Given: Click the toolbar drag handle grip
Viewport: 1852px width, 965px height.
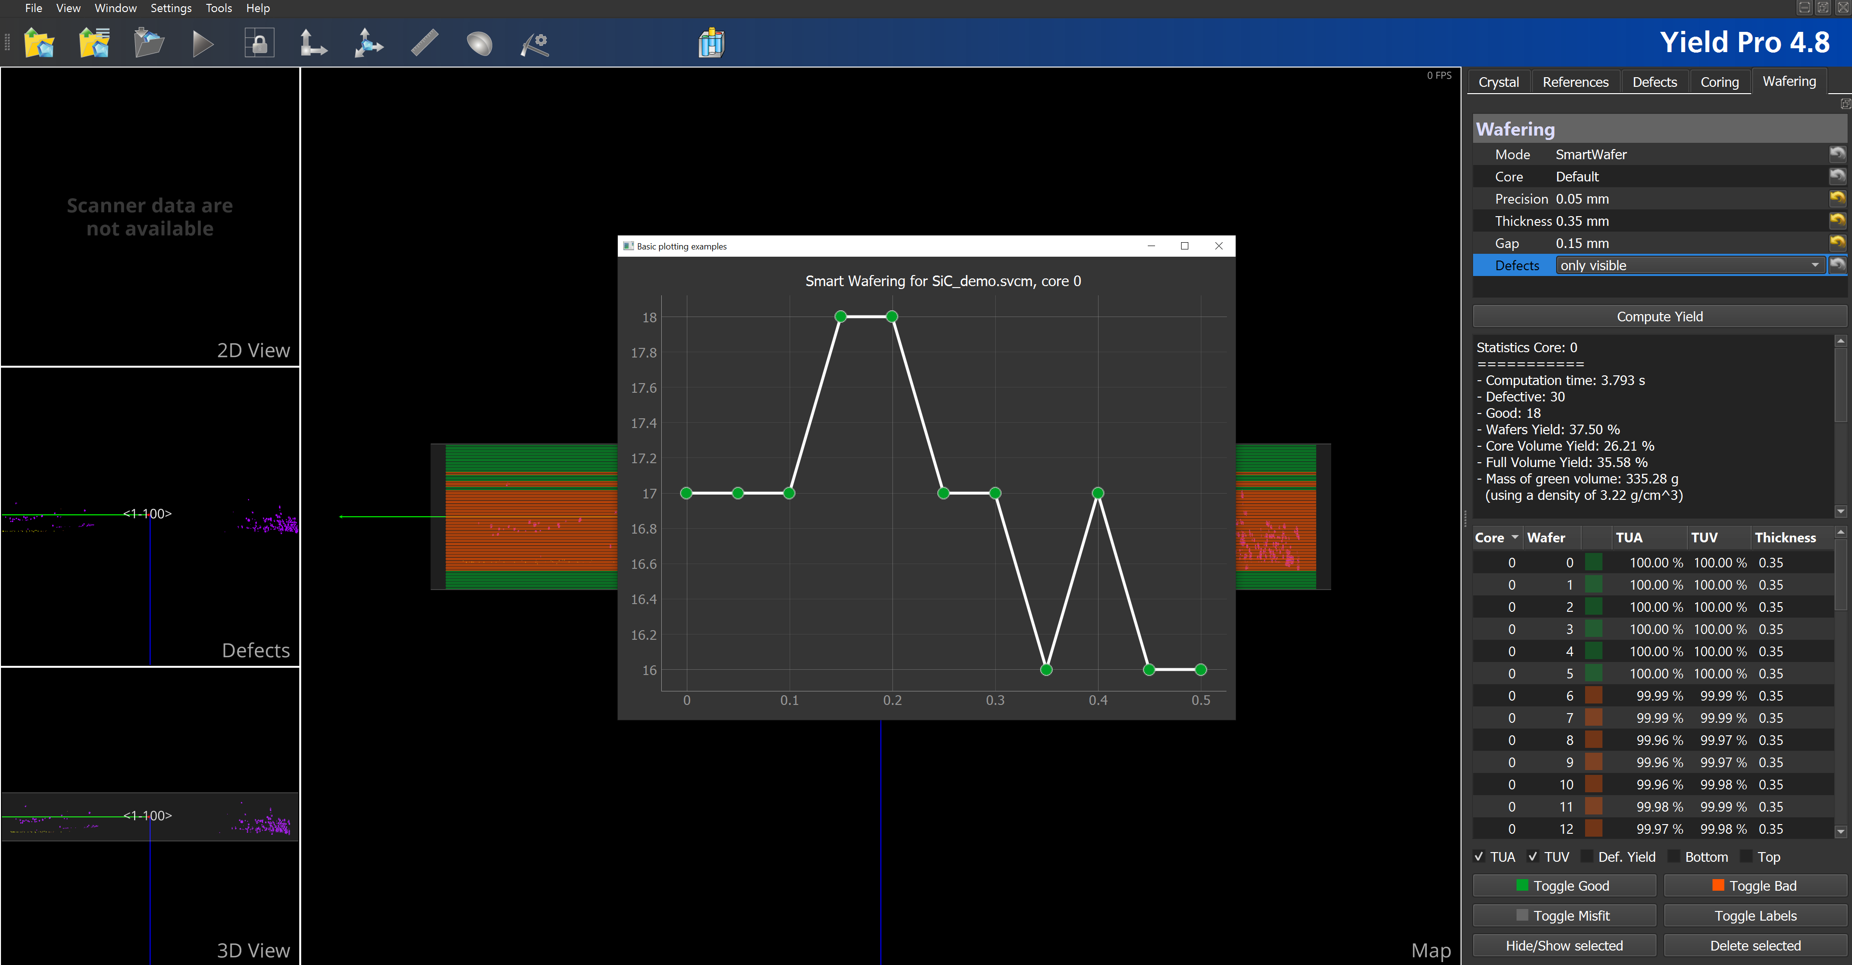Looking at the screenshot, I should [x=8, y=43].
